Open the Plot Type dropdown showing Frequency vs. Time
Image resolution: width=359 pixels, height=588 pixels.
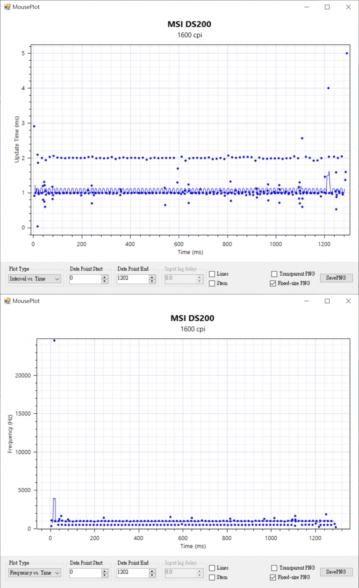[x=35, y=573]
